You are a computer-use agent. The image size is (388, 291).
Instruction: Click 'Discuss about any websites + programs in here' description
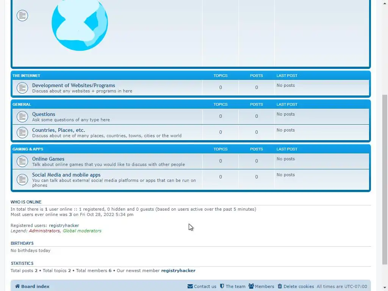coord(82,91)
